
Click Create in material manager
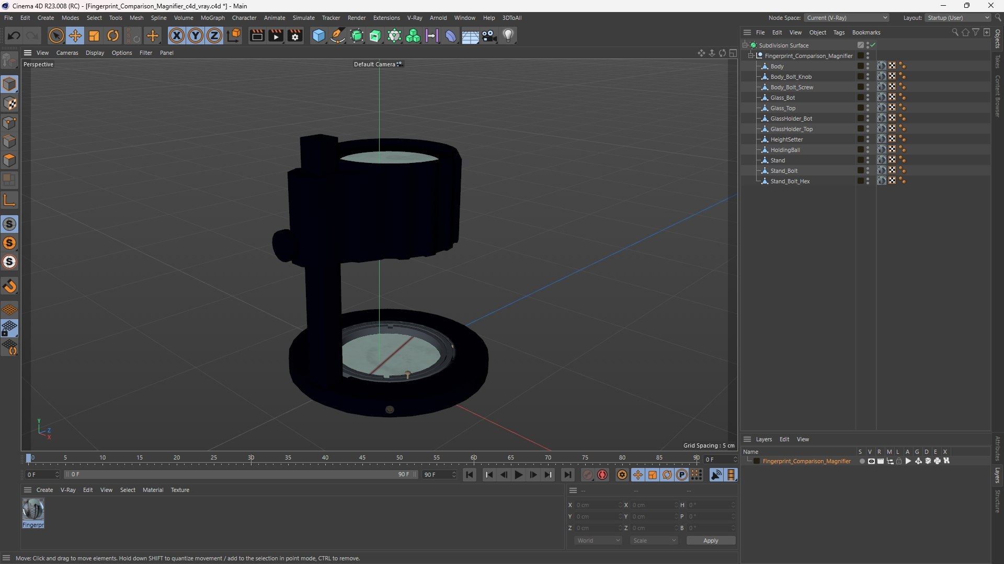(x=44, y=490)
